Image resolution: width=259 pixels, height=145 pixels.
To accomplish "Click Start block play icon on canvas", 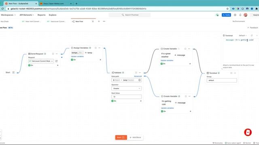I will 13,72.
